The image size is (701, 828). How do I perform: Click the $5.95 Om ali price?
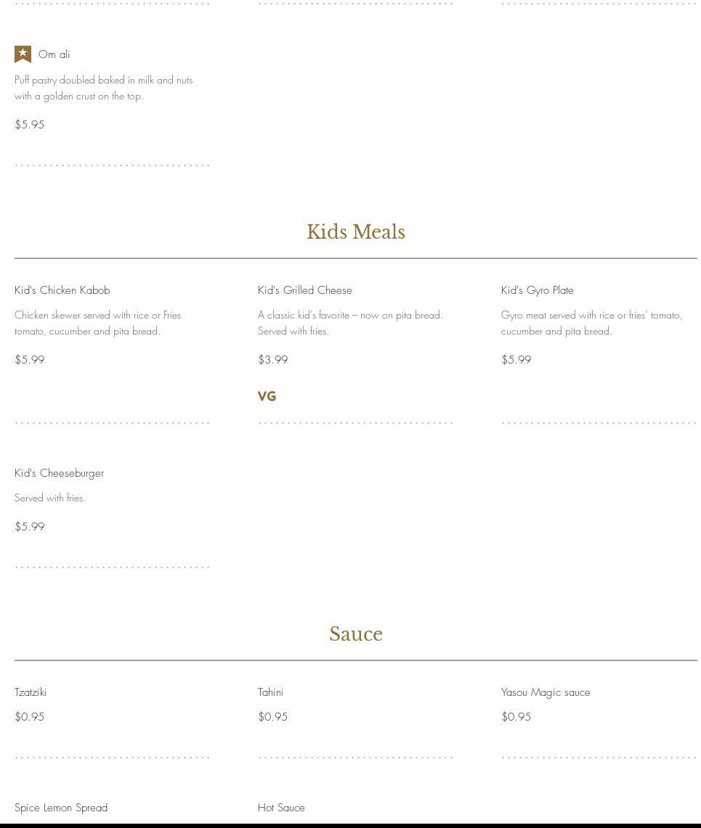[x=30, y=125]
